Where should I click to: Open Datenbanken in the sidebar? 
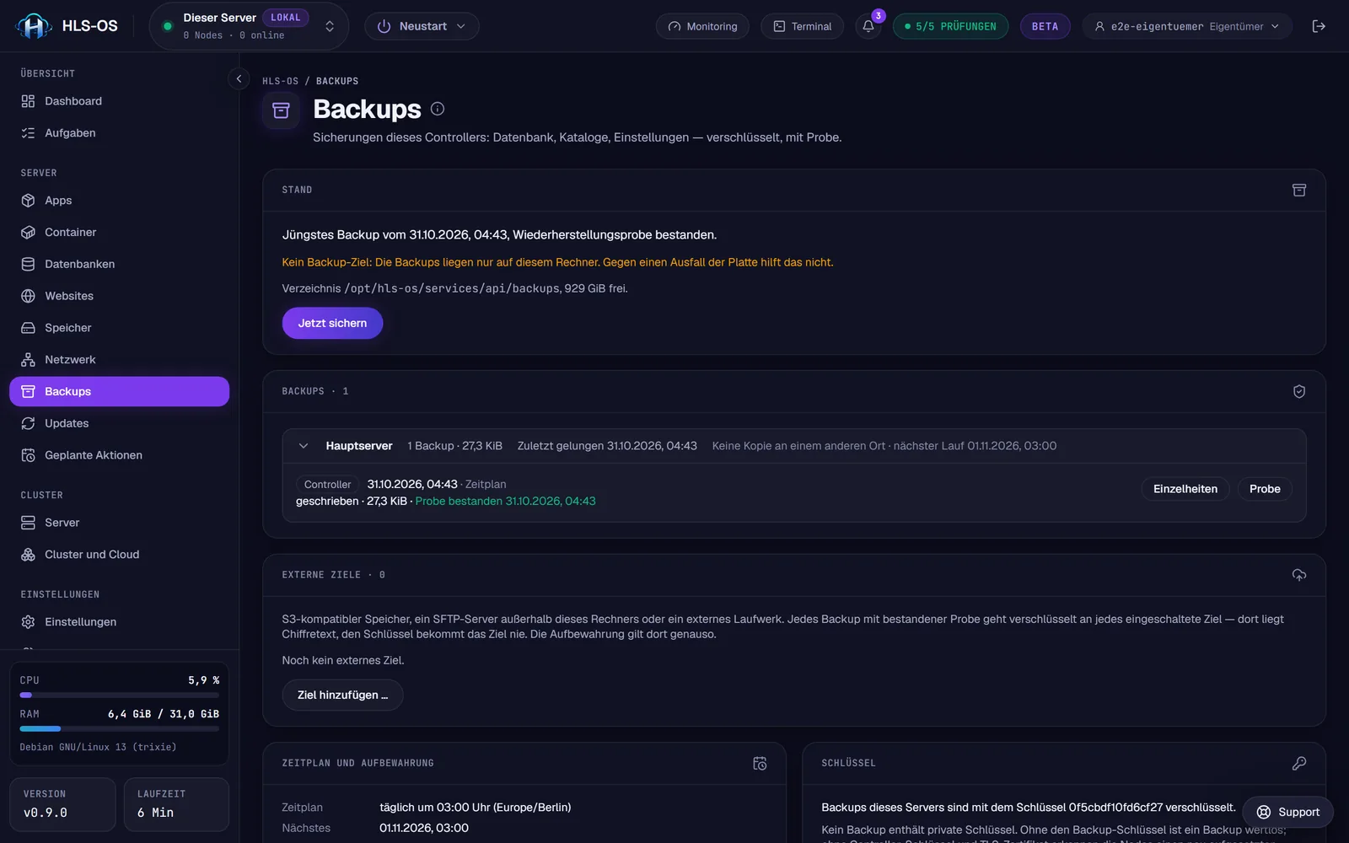(x=119, y=264)
